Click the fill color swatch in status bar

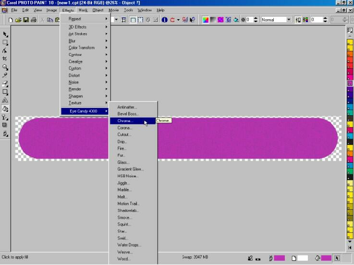point(326,258)
